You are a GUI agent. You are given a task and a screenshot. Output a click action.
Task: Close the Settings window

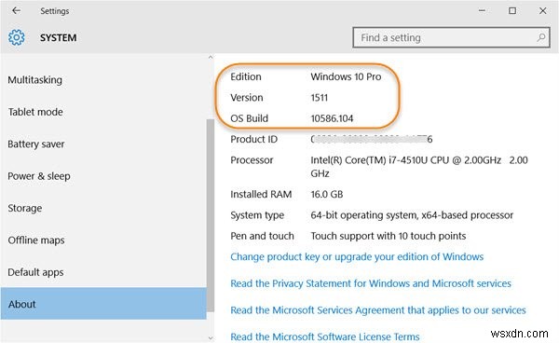542,10
